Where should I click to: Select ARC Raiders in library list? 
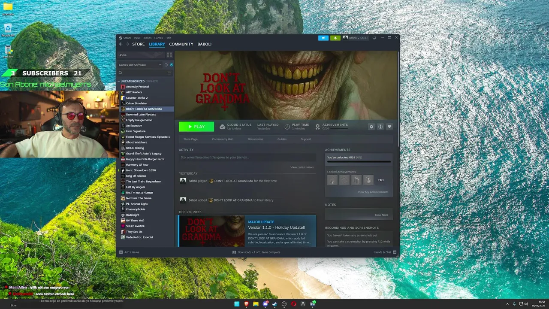tap(146, 92)
